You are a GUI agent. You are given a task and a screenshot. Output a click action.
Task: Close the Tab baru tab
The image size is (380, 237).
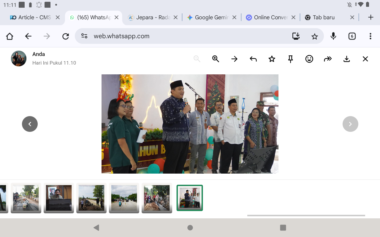[x=352, y=17]
